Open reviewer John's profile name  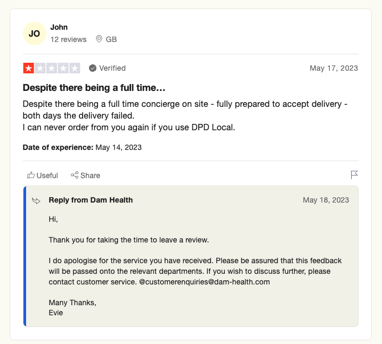click(59, 27)
